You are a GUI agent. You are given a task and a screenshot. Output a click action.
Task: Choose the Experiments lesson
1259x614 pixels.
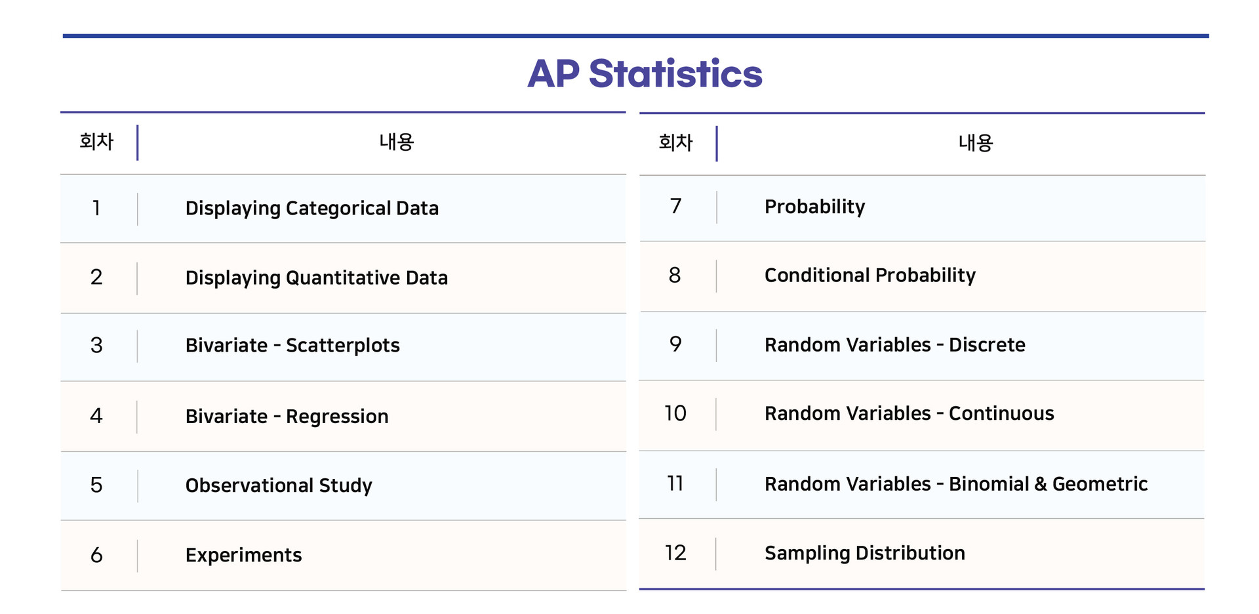tap(243, 556)
